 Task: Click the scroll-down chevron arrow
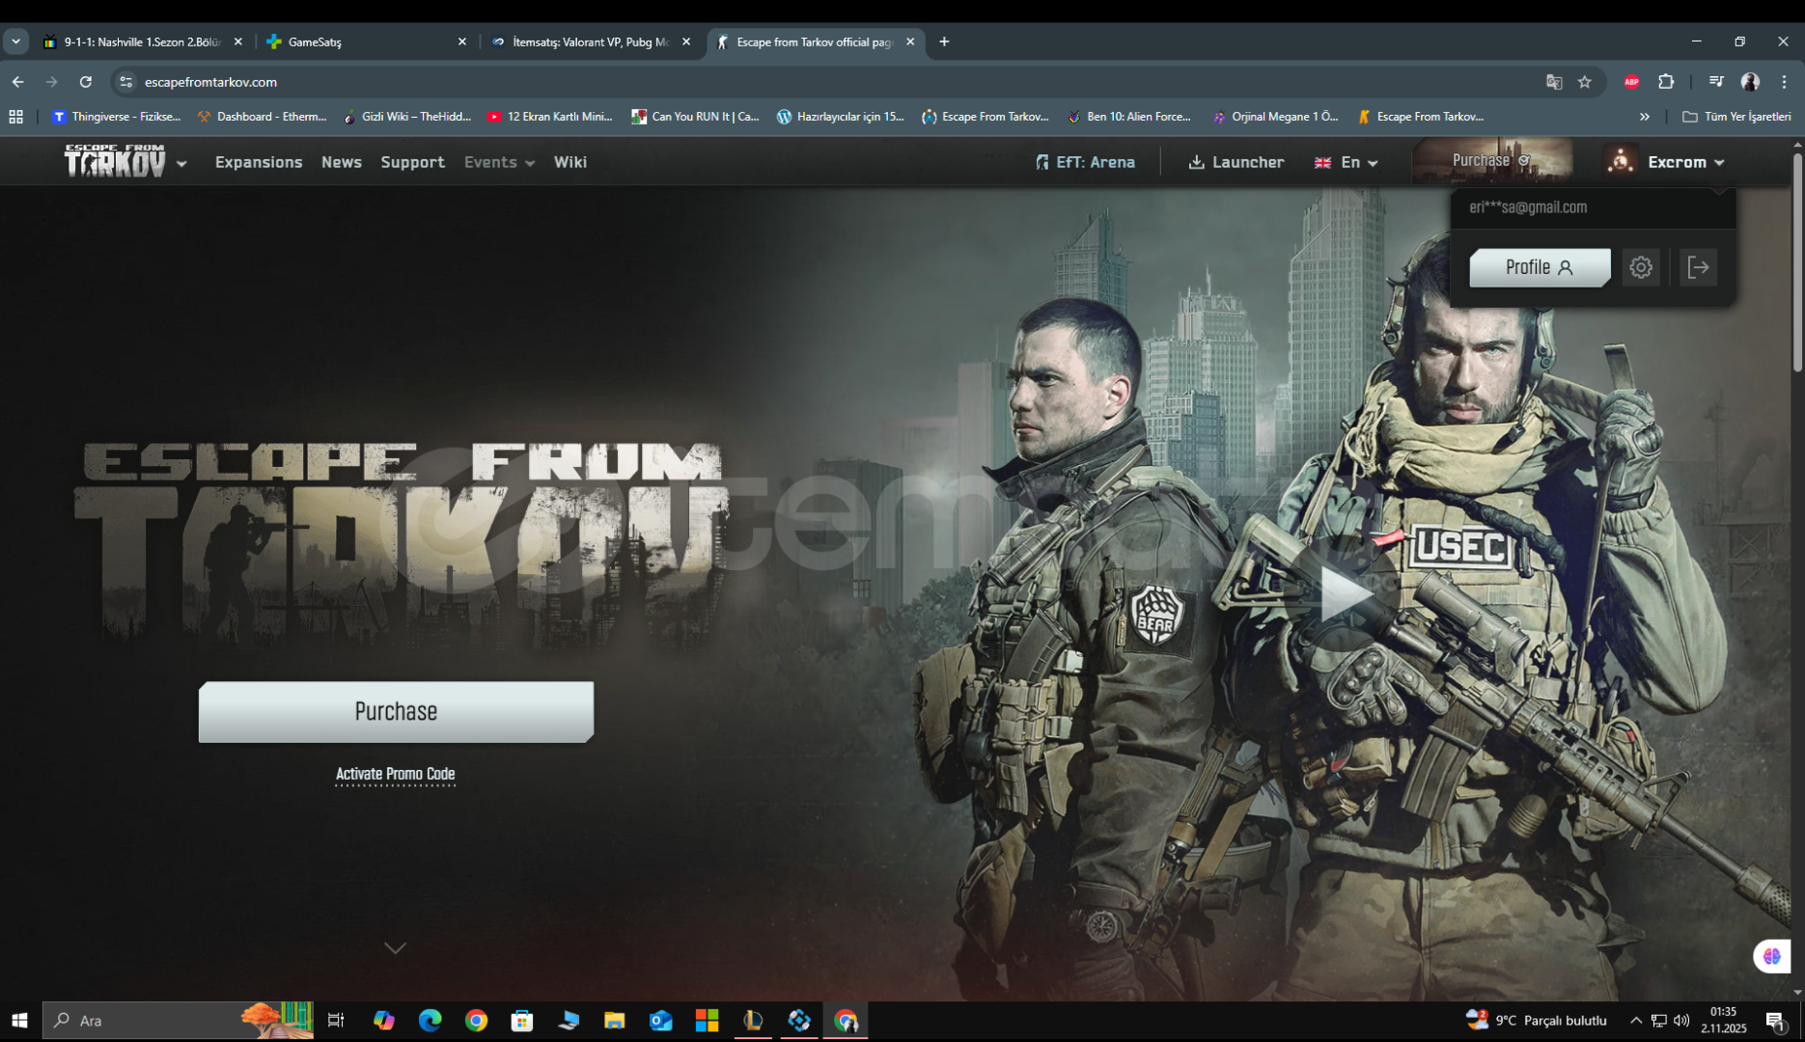[x=395, y=948]
